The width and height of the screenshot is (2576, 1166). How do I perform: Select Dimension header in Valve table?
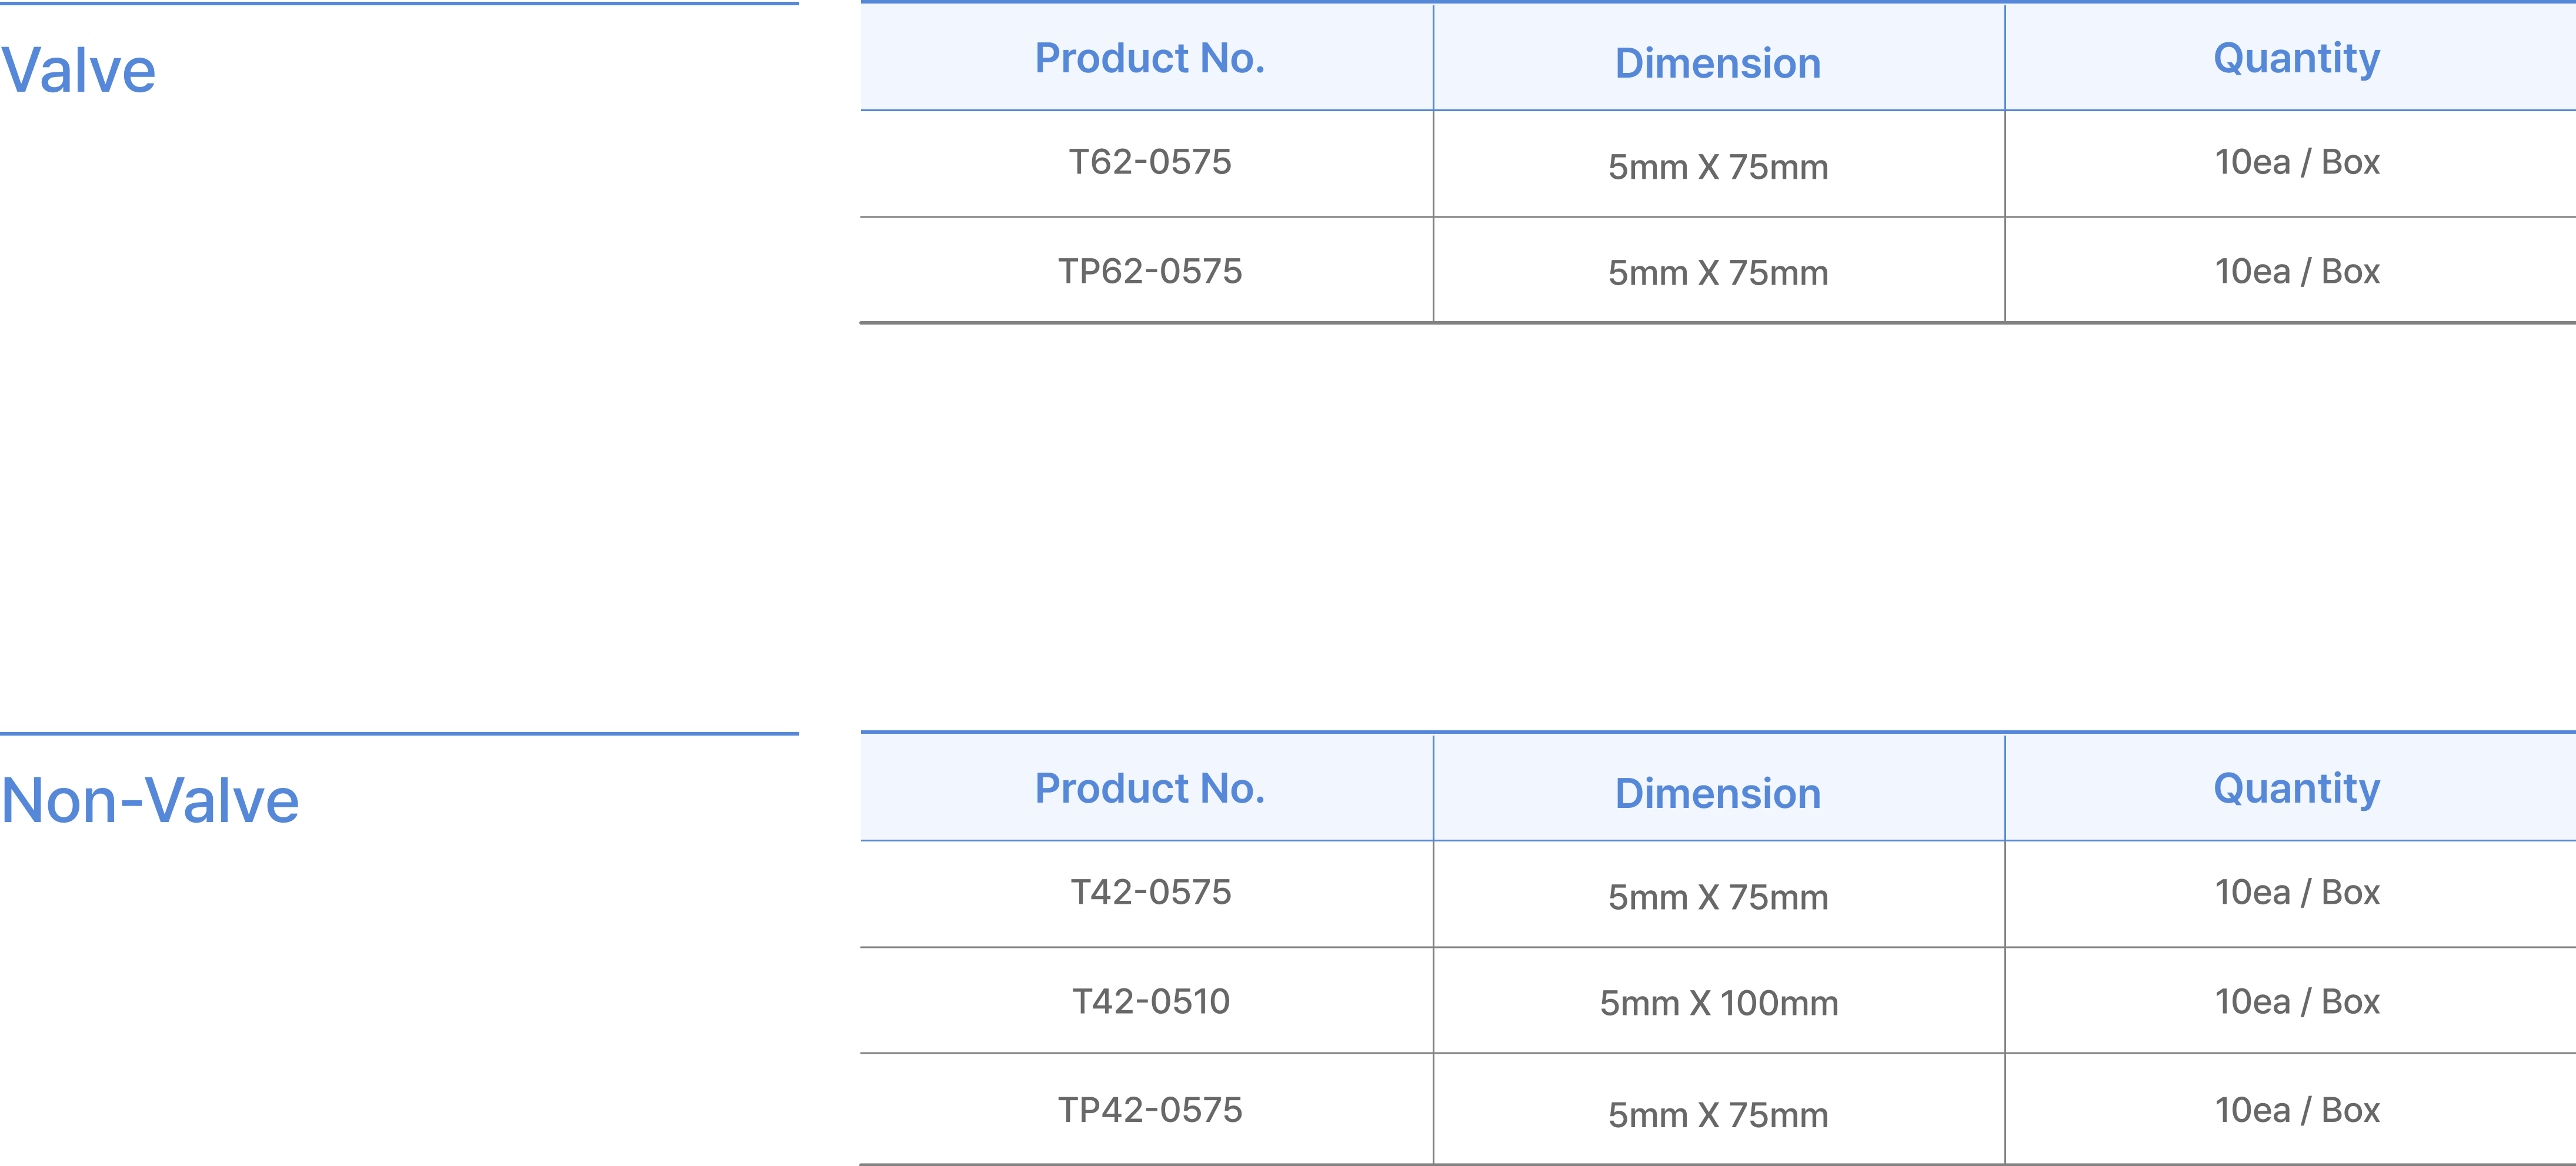pos(1717,64)
